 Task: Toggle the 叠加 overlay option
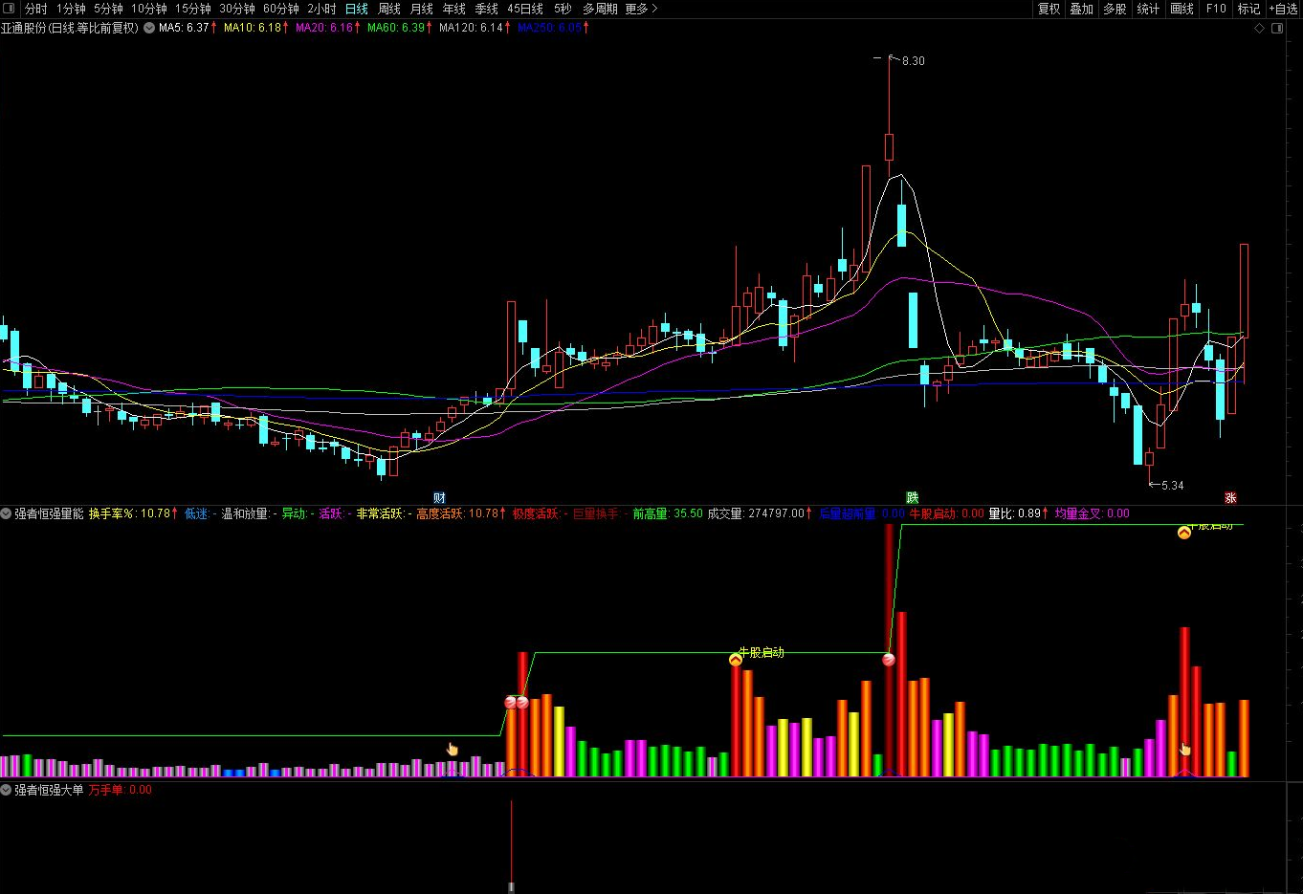pyautogui.click(x=1081, y=9)
